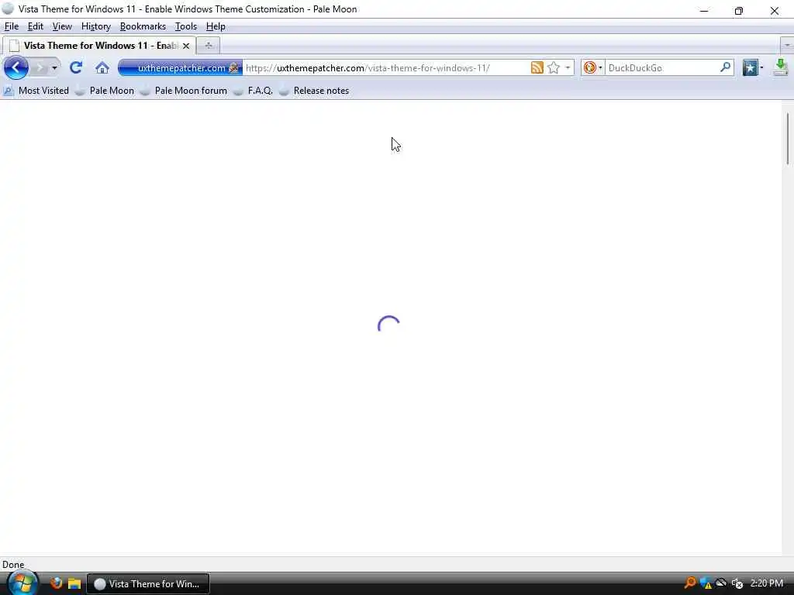Select the Vista Theme for Windows 11 tab
Image resolution: width=794 pixels, height=595 pixels.
point(99,46)
